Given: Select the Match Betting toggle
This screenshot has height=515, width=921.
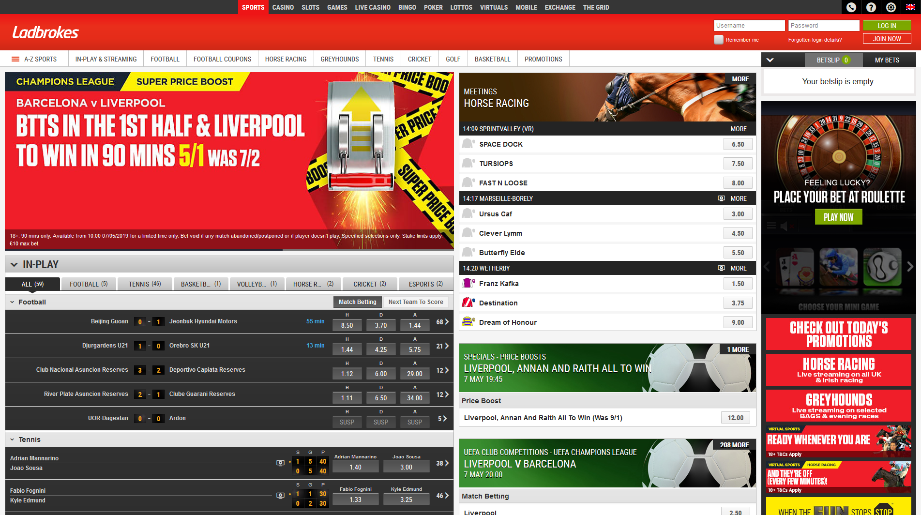Looking at the screenshot, I should 357,302.
